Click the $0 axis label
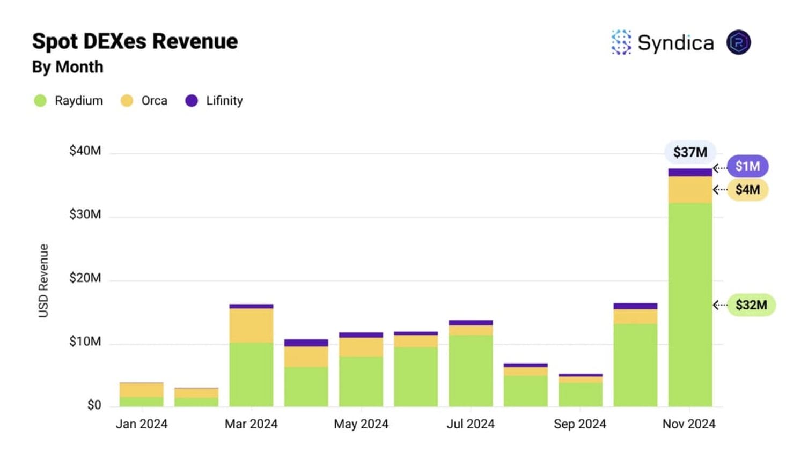This screenshot has width=786, height=467. click(x=94, y=405)
